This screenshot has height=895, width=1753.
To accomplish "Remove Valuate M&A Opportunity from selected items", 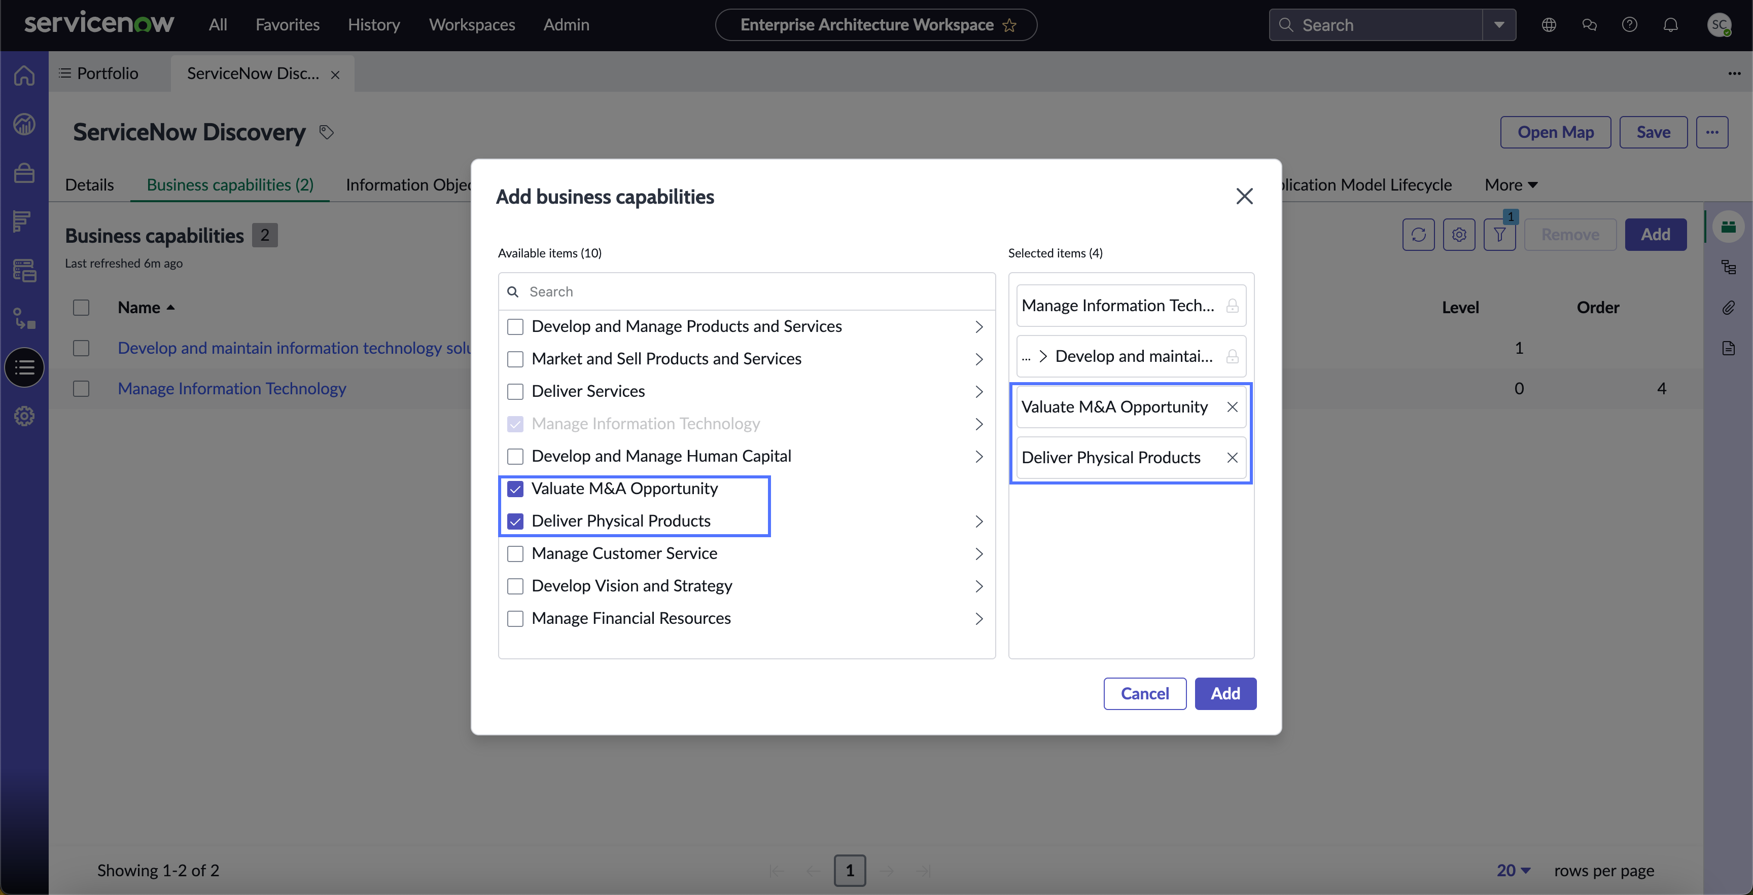I will pyautogui.click(x=1233, y=406).
